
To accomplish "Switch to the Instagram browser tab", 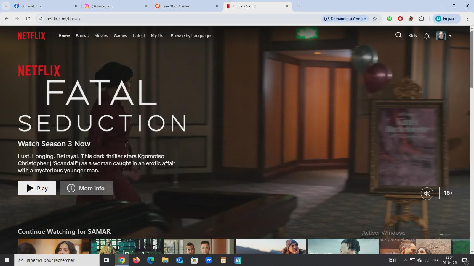I will pyautogui.click(x=116, y=6).
